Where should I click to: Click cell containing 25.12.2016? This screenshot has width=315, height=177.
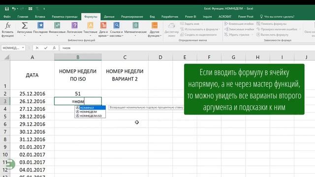click(32, 94)
